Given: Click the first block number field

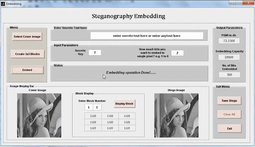Looking at the screenshot, I should pos(89,107).
